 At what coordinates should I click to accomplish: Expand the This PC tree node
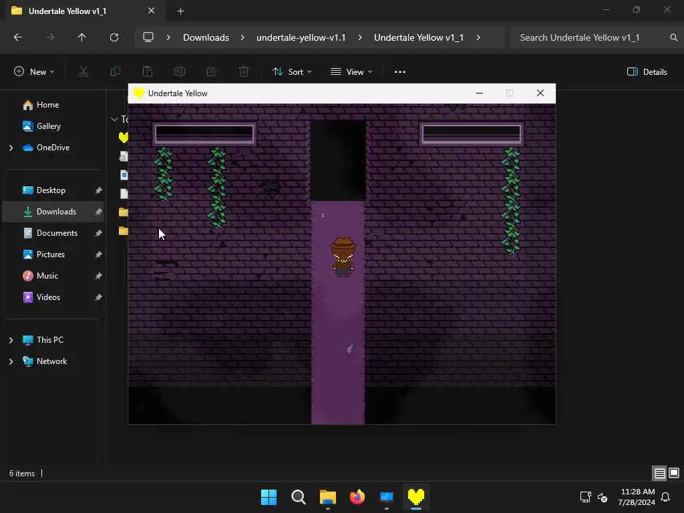pos(11,340)
